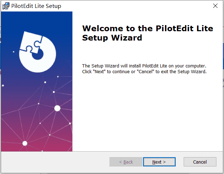The image size is (224, 174).
Task: Proceed with the Next > button
Action: tap(159, 162)
